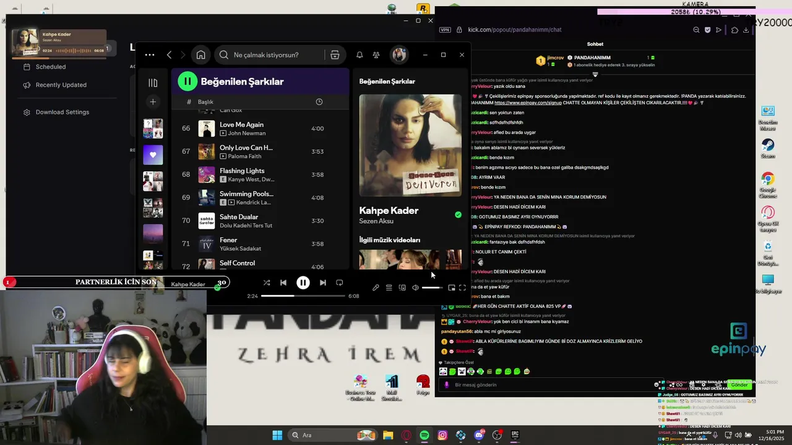Open Spotify Browse icon in search bar
This screenshot has height=445, width=792.
[x=335, y=55]
